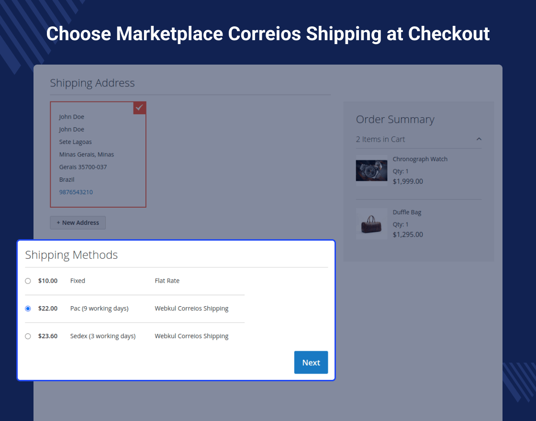Collapse the 2 Items in Cart chevron
536x421 pixels.
coord(479,139)
